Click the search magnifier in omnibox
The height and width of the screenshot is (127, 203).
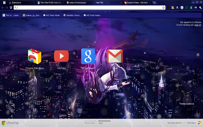point(16,8)
